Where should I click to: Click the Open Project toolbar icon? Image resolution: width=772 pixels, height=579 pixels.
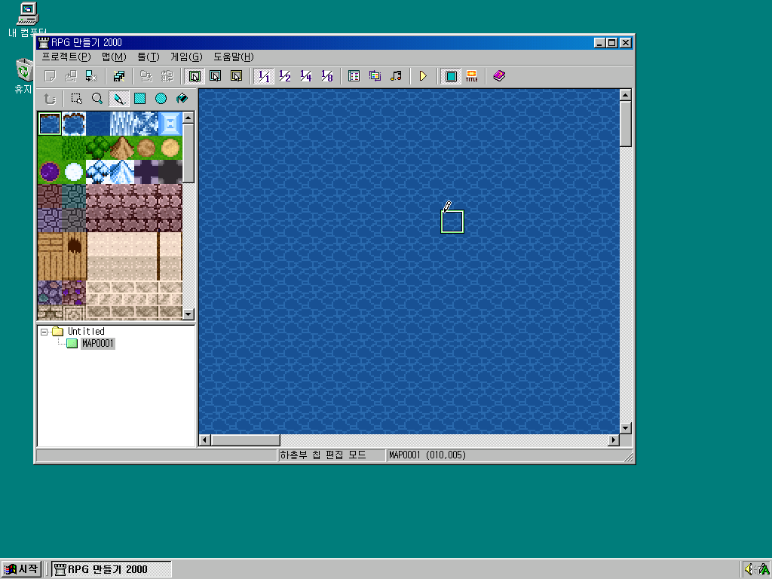[x=71, y=76]
